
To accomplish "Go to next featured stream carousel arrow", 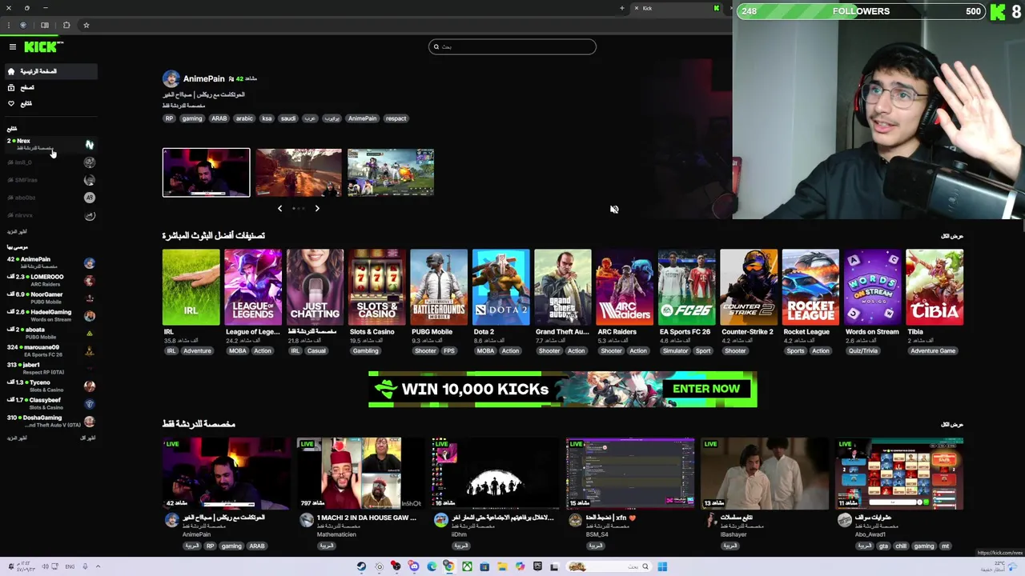I will coord(317,208).
